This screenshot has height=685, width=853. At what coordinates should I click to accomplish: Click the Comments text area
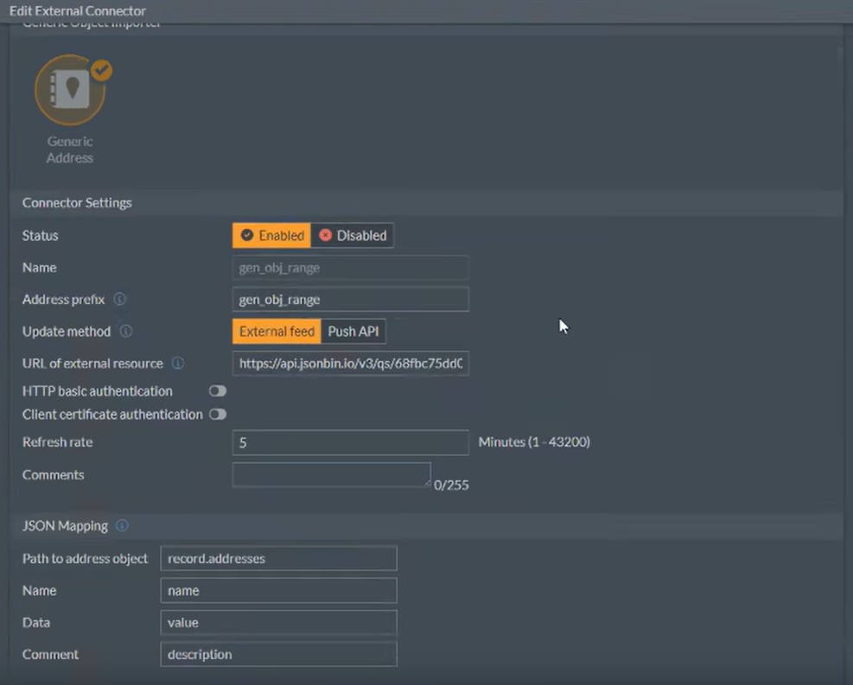[331, 474]
